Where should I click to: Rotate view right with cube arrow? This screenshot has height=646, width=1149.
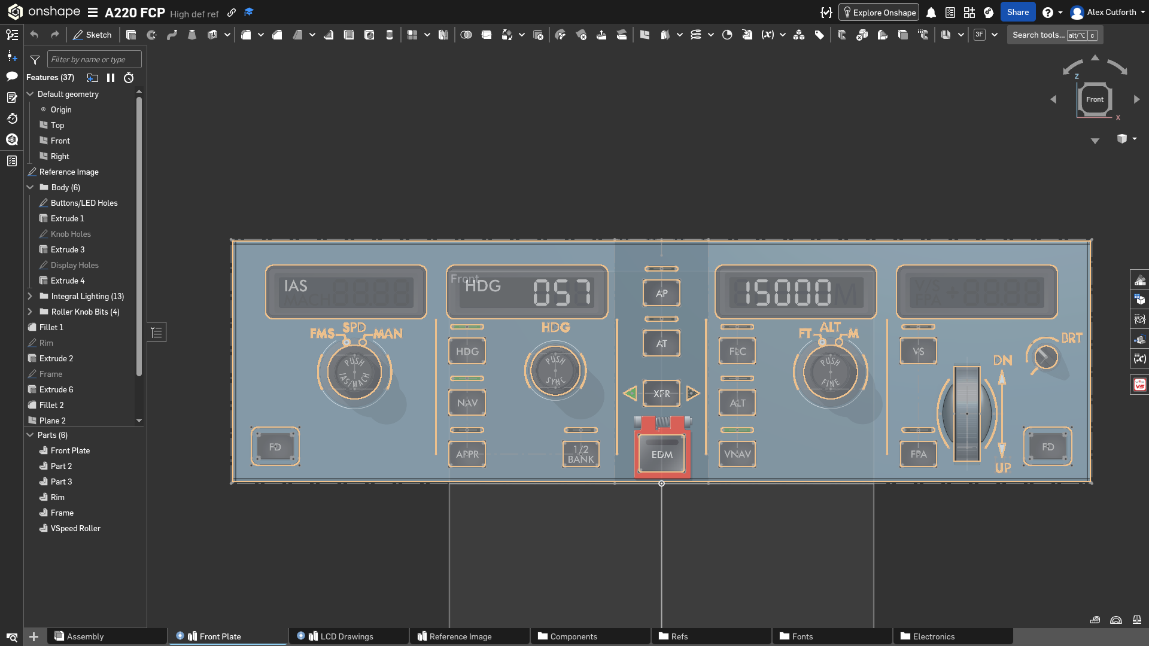1136,99
